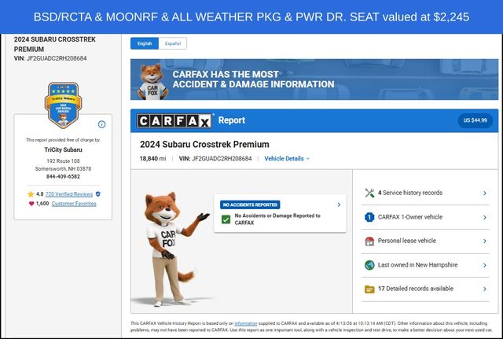Click the personal lease house icon
This screenshot has width=503, height=339.
tap(369, 241)
